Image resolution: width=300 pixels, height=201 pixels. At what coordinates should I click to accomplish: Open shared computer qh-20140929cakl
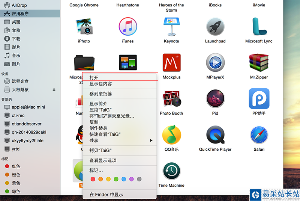coord(30,132)
